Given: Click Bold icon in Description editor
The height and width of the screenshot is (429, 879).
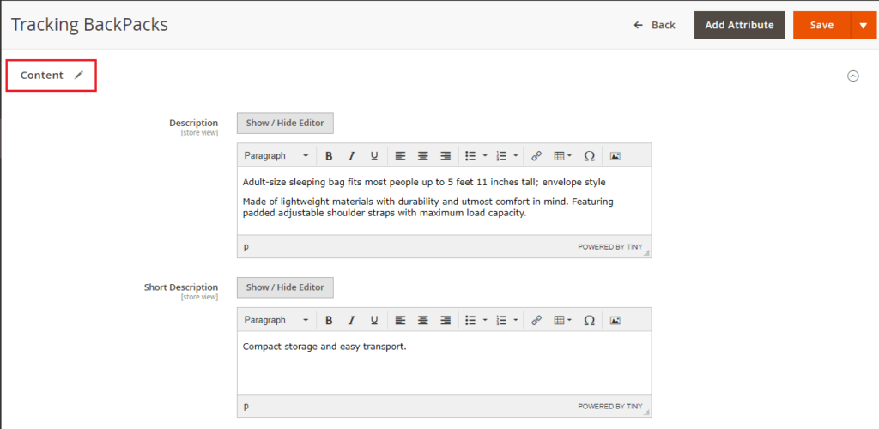Looking at the screenshot, I should (329, 156).
